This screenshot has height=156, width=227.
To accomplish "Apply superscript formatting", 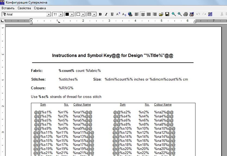I will [x=118, y=14].
